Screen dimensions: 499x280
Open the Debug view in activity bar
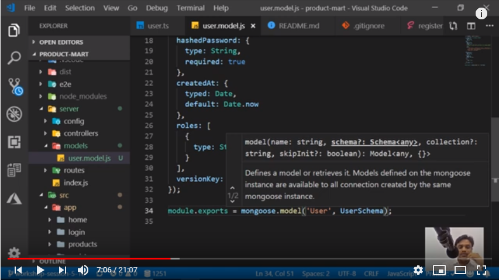pyautogui.click(x=14, y=114)
